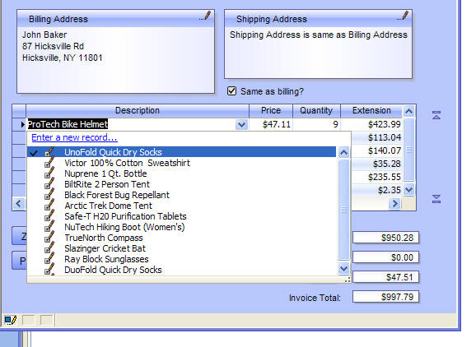Uncheck the Same as billing checkbox
Screen dimensions: 476x347
[x=231, y=91]
